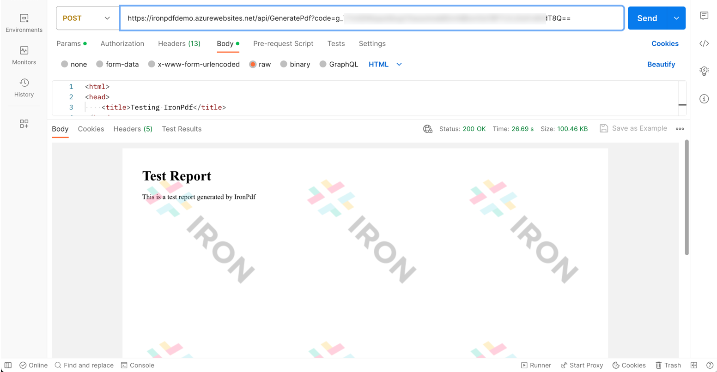717x372 pixels.
Task: Click the Size 100.46 KB value
Action: pyautogui.click(x=572, y=129)
